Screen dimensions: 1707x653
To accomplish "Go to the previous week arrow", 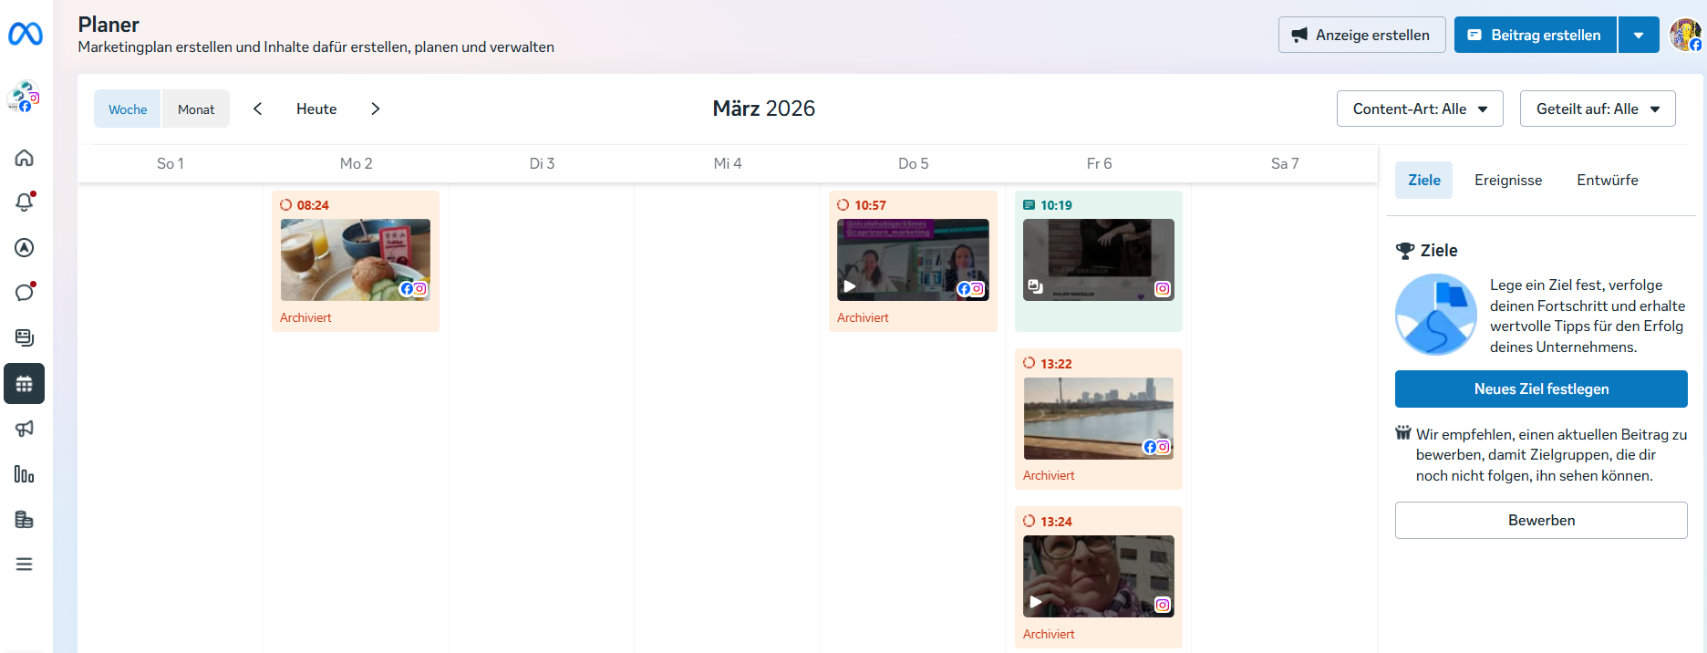I will point(258,109).
